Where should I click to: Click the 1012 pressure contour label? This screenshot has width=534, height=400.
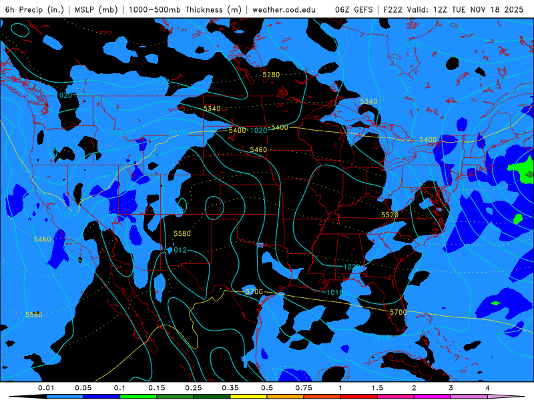click(178, 251)
